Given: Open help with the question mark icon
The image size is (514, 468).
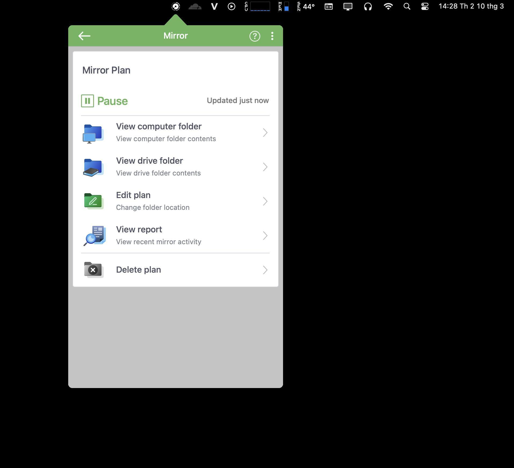Looking at the screenshot, I should (x=255, y=36).
